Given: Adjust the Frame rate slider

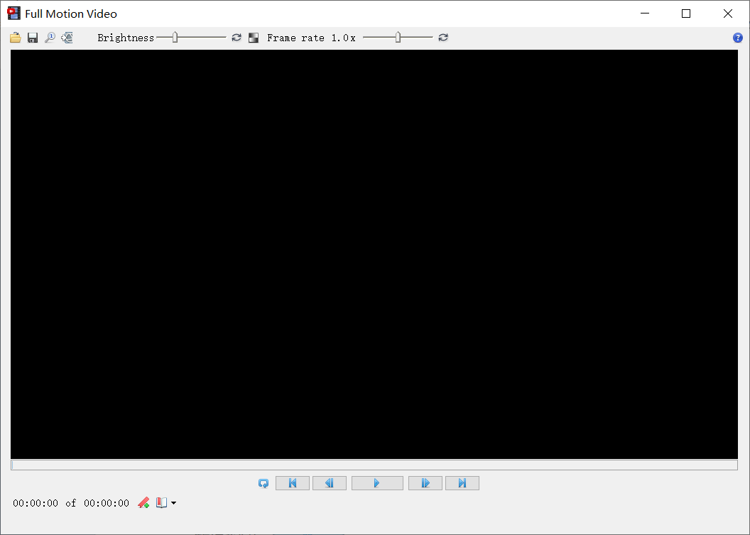Looking at the screenshot, I should pos(398,38).
